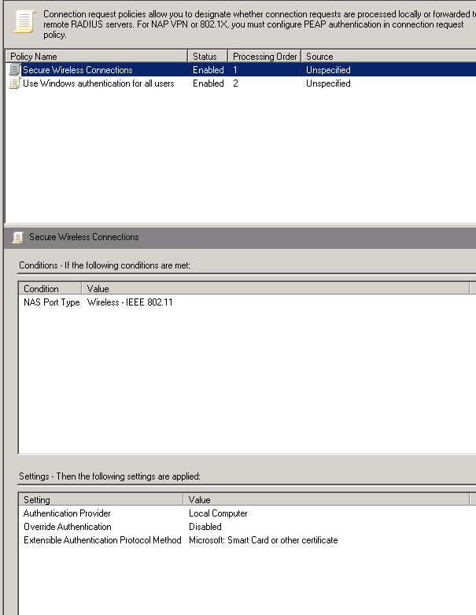The height and width of the screenshot is (615, 476).
Task: Click the Value header in Settings table
Action: click(327, 500)
